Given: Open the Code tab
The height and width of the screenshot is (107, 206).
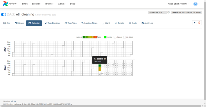Looking at the screenshot, I should (x=133, y=23).
